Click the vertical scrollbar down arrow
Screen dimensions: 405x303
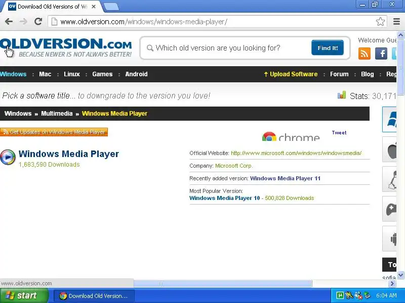400,275
